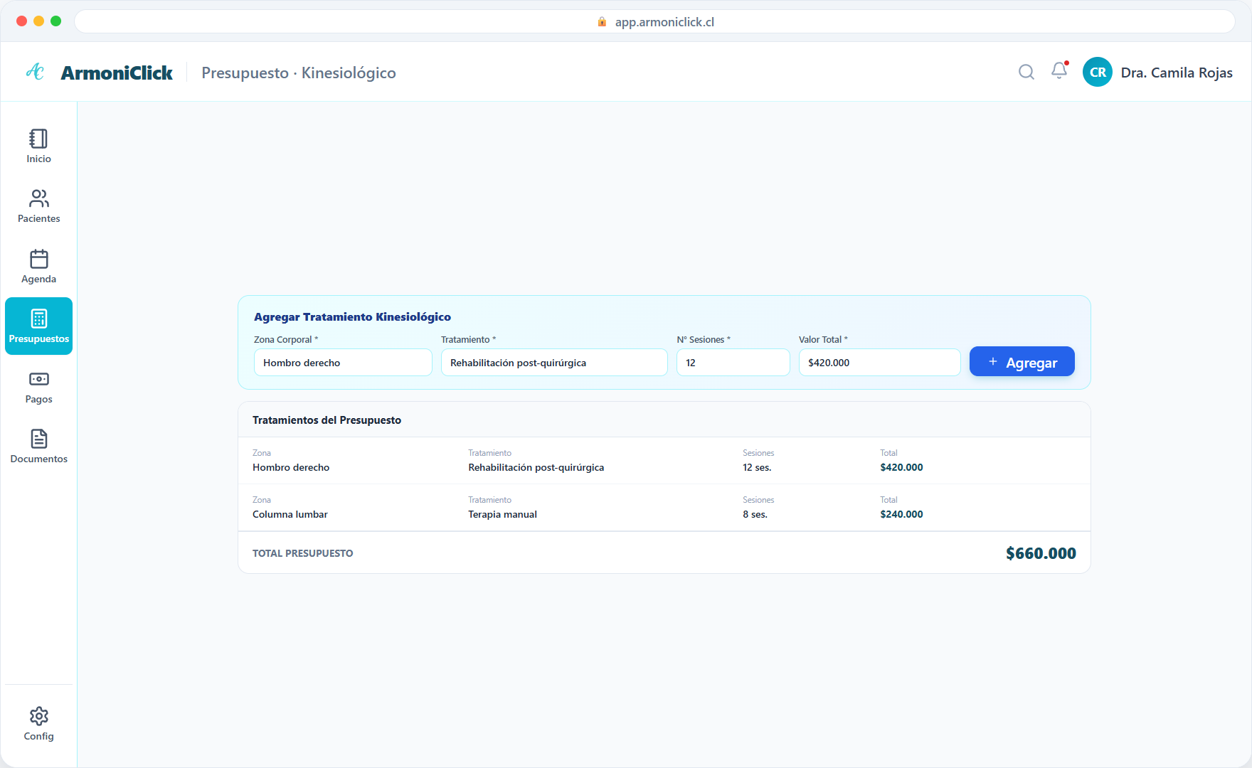Click the browser address bar

pos(654,21)
